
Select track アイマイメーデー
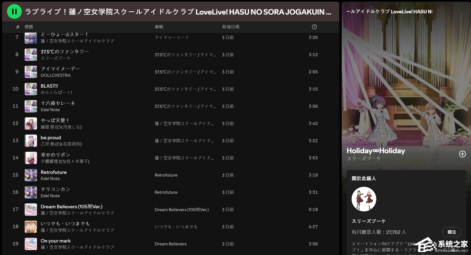pos(60,69)
